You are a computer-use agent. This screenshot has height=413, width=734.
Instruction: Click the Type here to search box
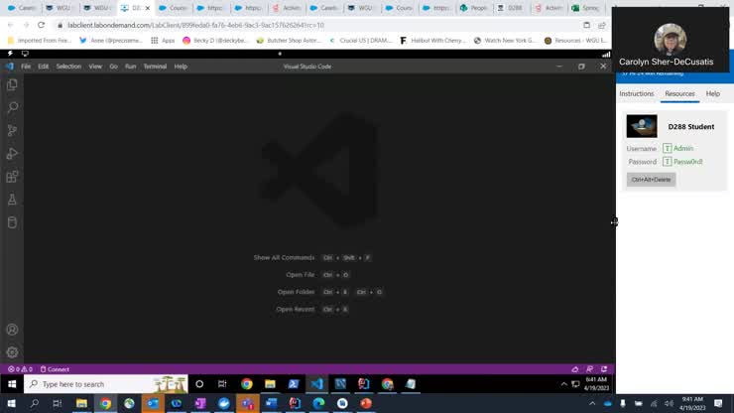[x=97, y=384]
